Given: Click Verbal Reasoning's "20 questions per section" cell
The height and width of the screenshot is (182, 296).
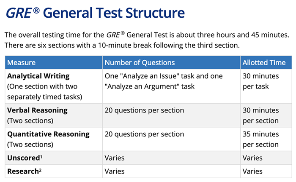Looking at the screenshot, I should coord(144,110).
